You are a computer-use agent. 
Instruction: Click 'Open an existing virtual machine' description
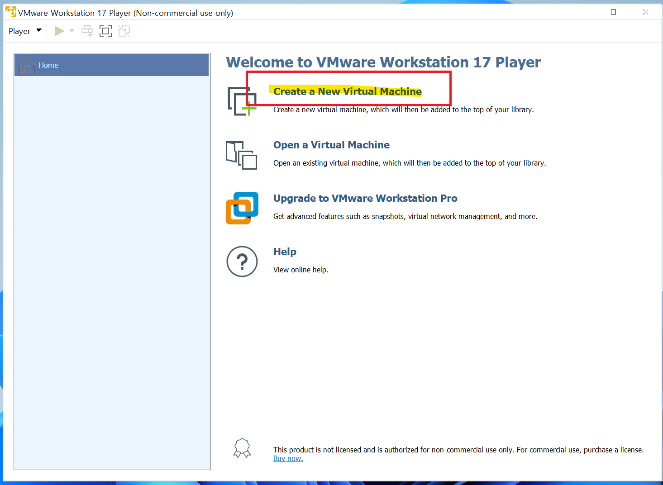pyautogui.click(x=410, y=163)
